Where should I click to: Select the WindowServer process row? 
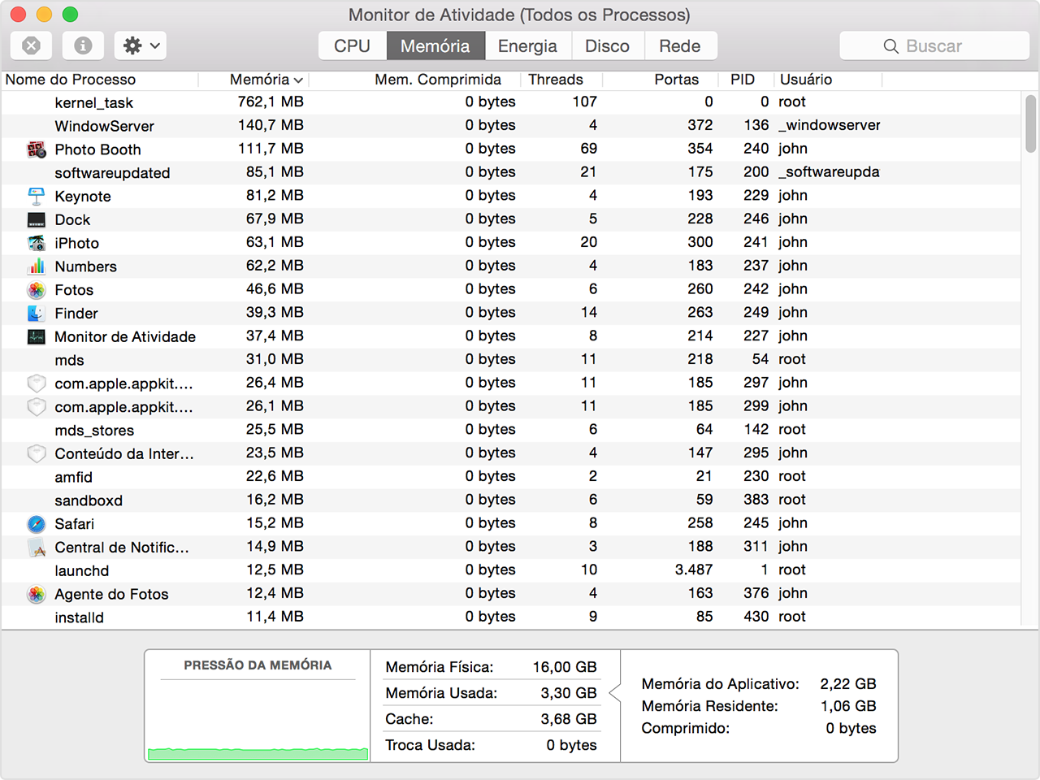pos(511,126)
